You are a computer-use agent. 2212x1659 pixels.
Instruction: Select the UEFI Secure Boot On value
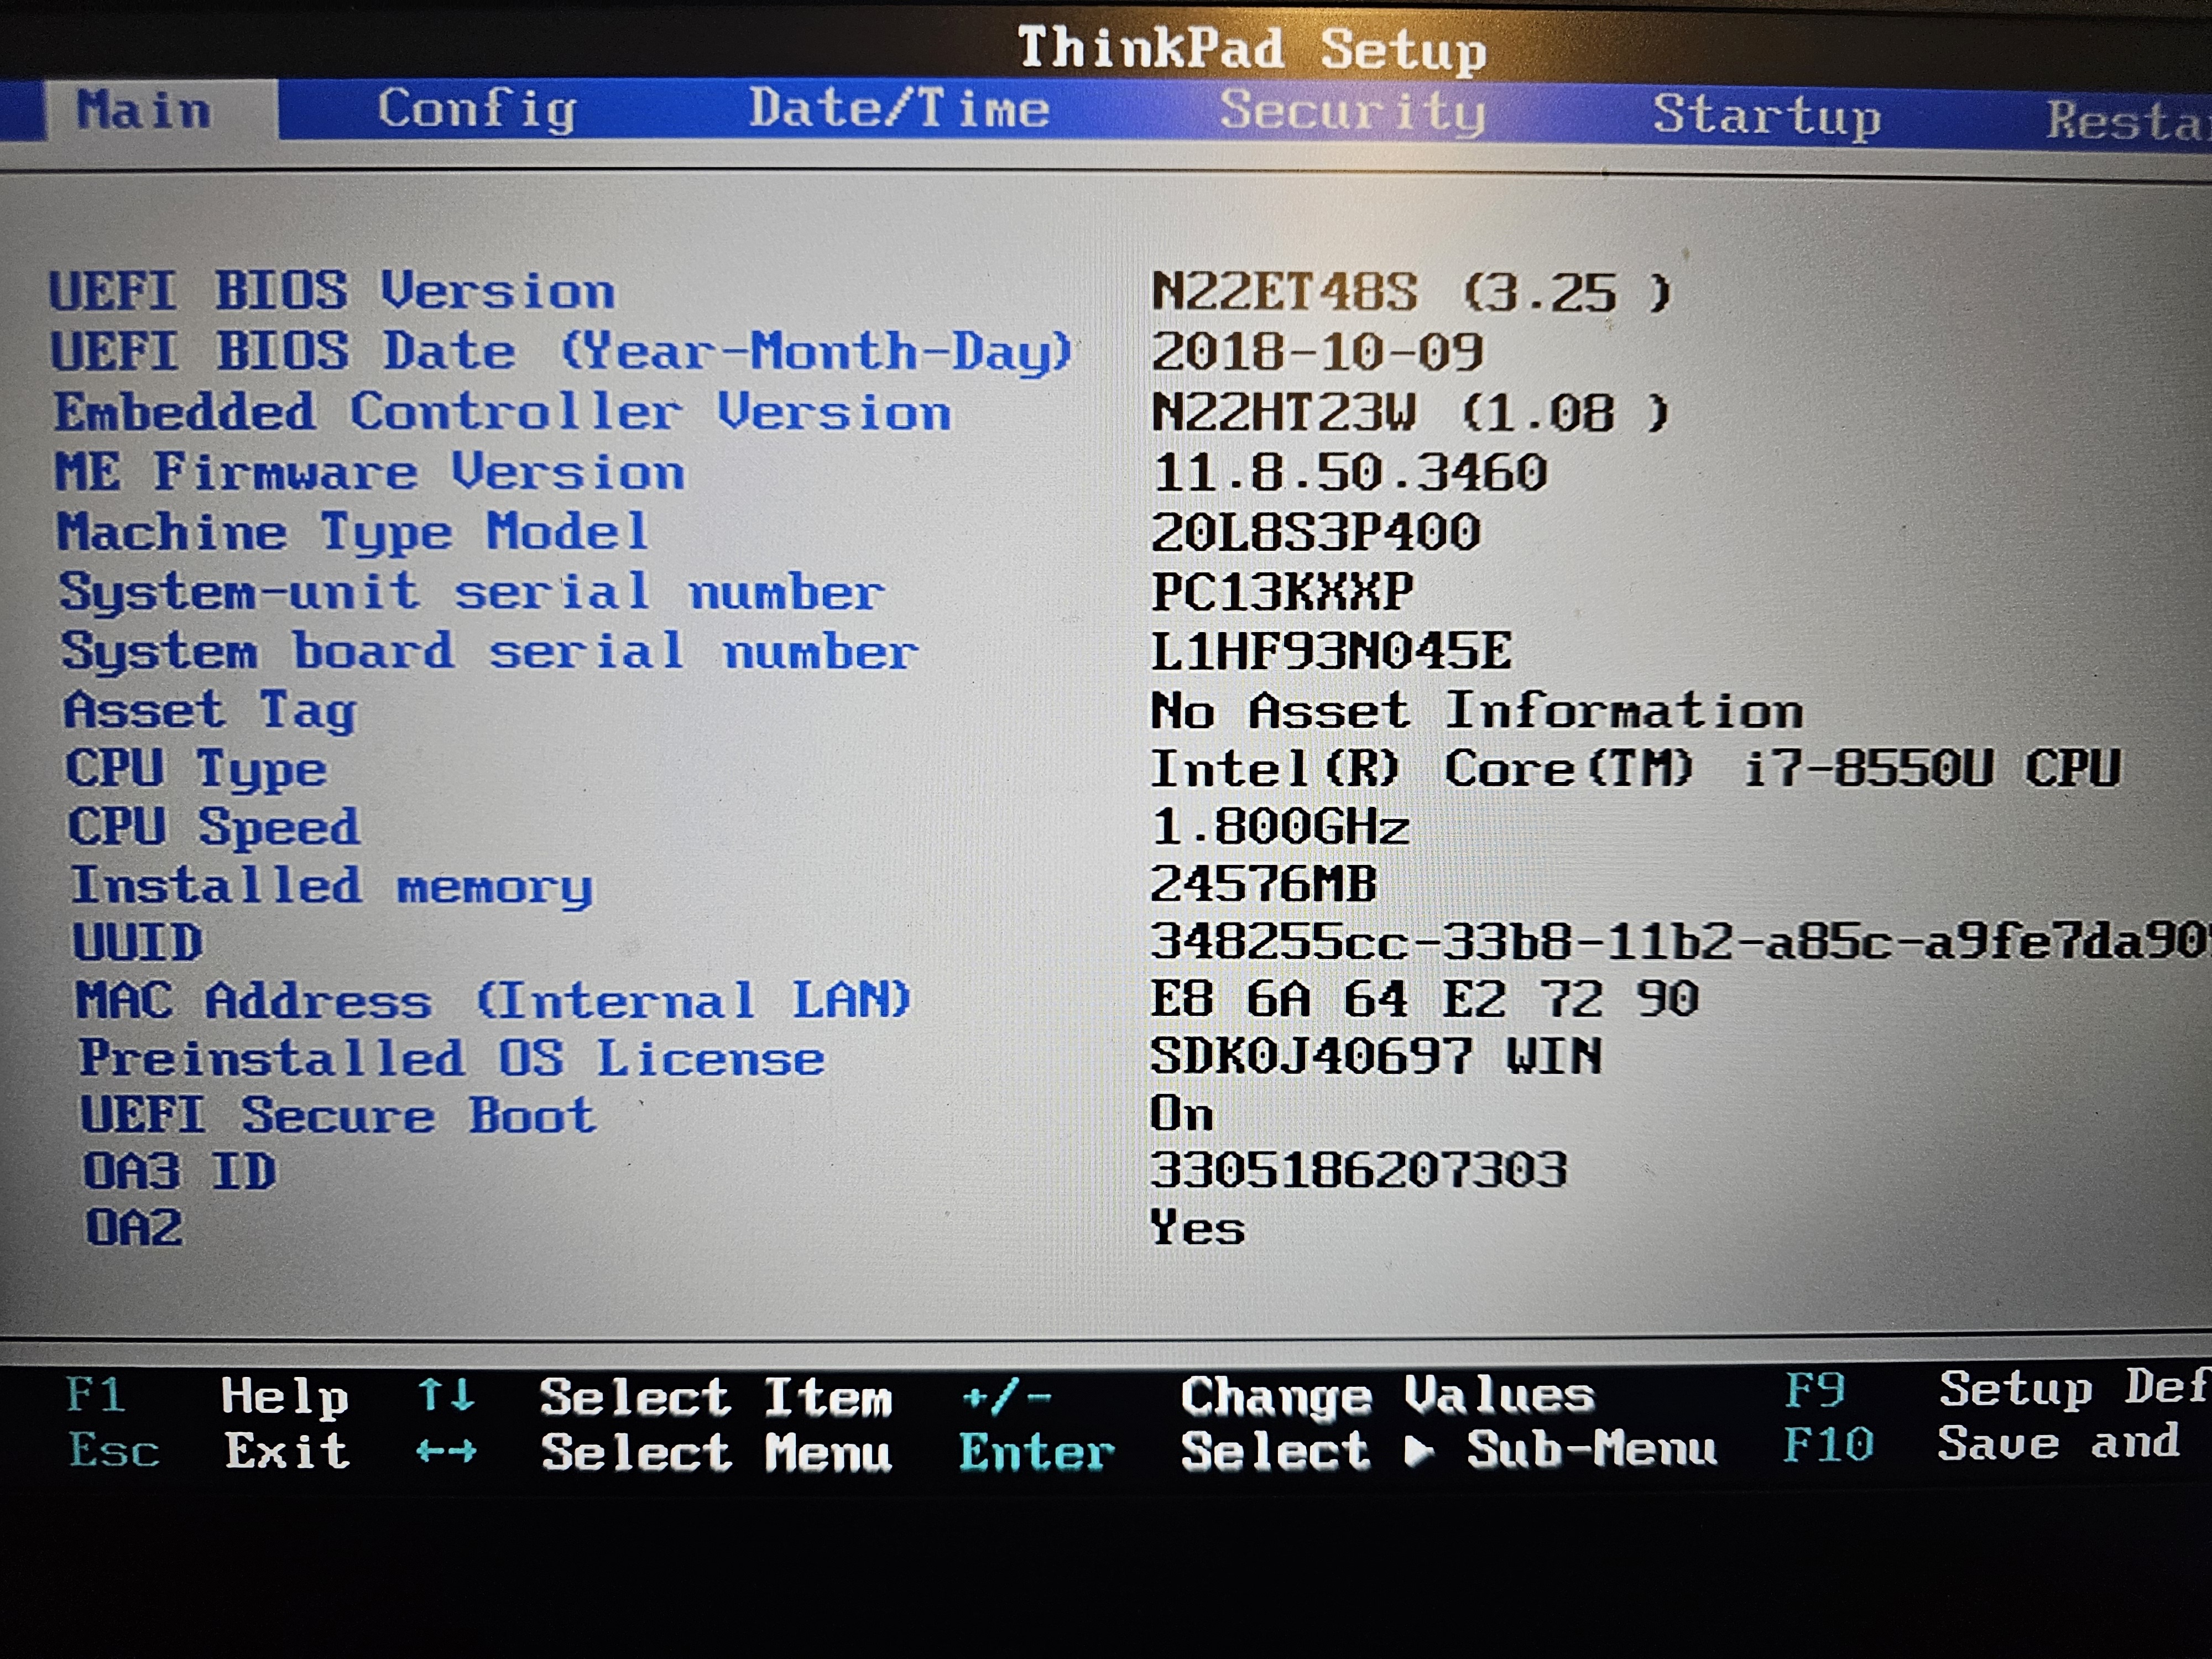pos(1181,1113)
